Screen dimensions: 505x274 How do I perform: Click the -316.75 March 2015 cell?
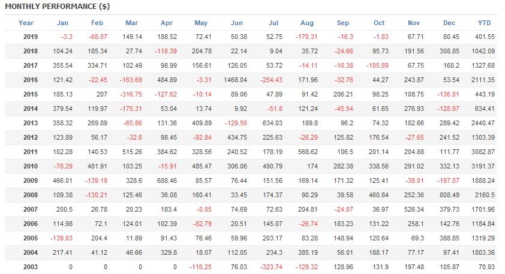pos(130,94)
